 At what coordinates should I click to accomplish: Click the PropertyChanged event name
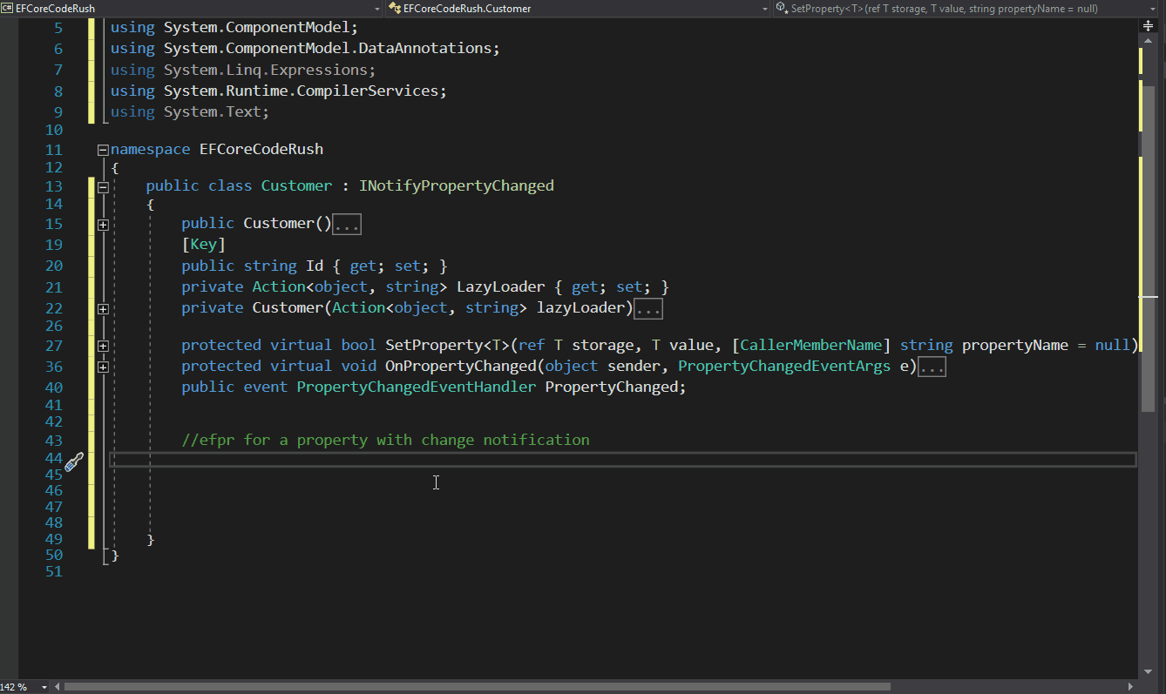[x=611, y=387]
